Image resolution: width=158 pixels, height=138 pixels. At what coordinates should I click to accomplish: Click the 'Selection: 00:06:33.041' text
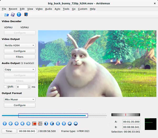(126, 132)
